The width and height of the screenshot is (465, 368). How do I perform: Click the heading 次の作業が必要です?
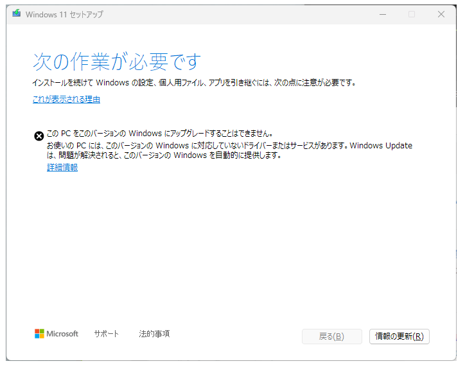tap(117, 62)
